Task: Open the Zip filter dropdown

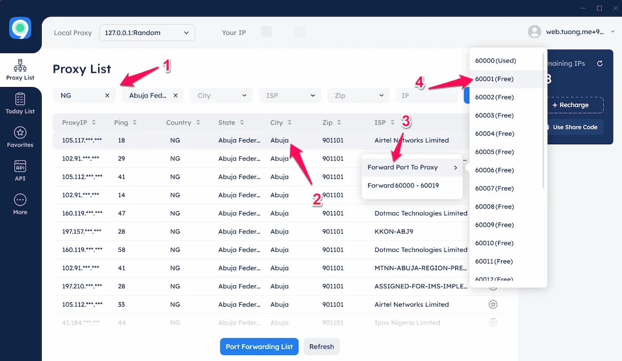Action: (x=359, y=96)
